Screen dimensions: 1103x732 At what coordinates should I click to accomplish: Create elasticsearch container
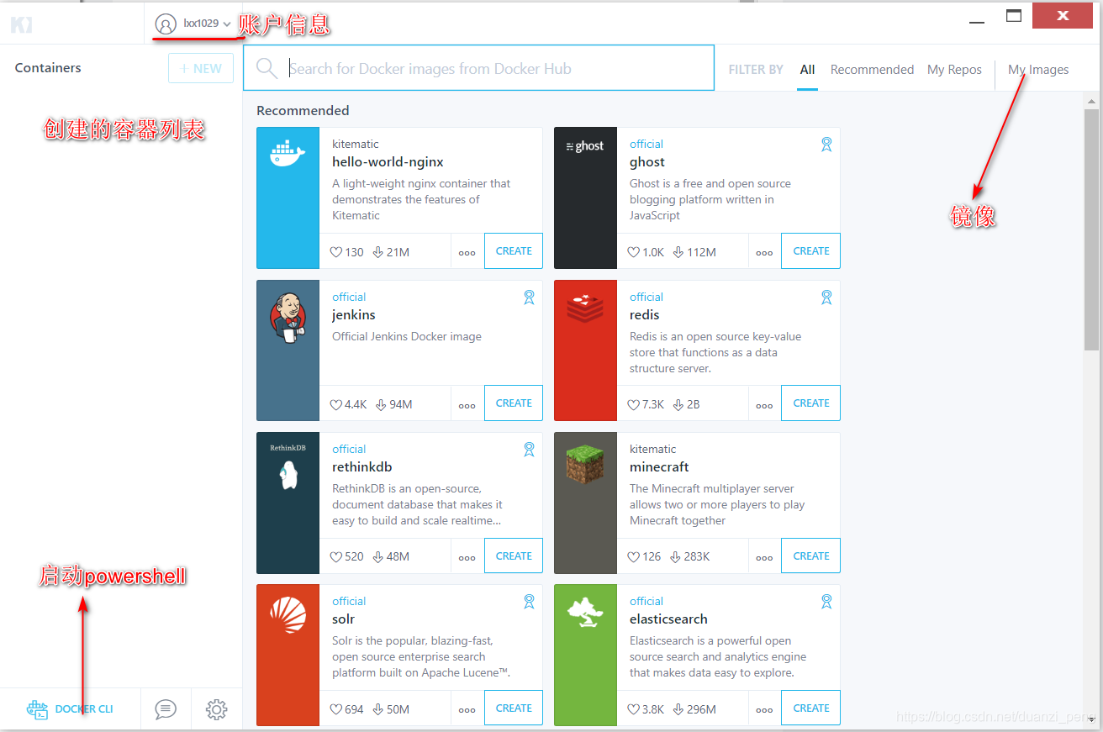pyautogui.click(x=811, y=708)
